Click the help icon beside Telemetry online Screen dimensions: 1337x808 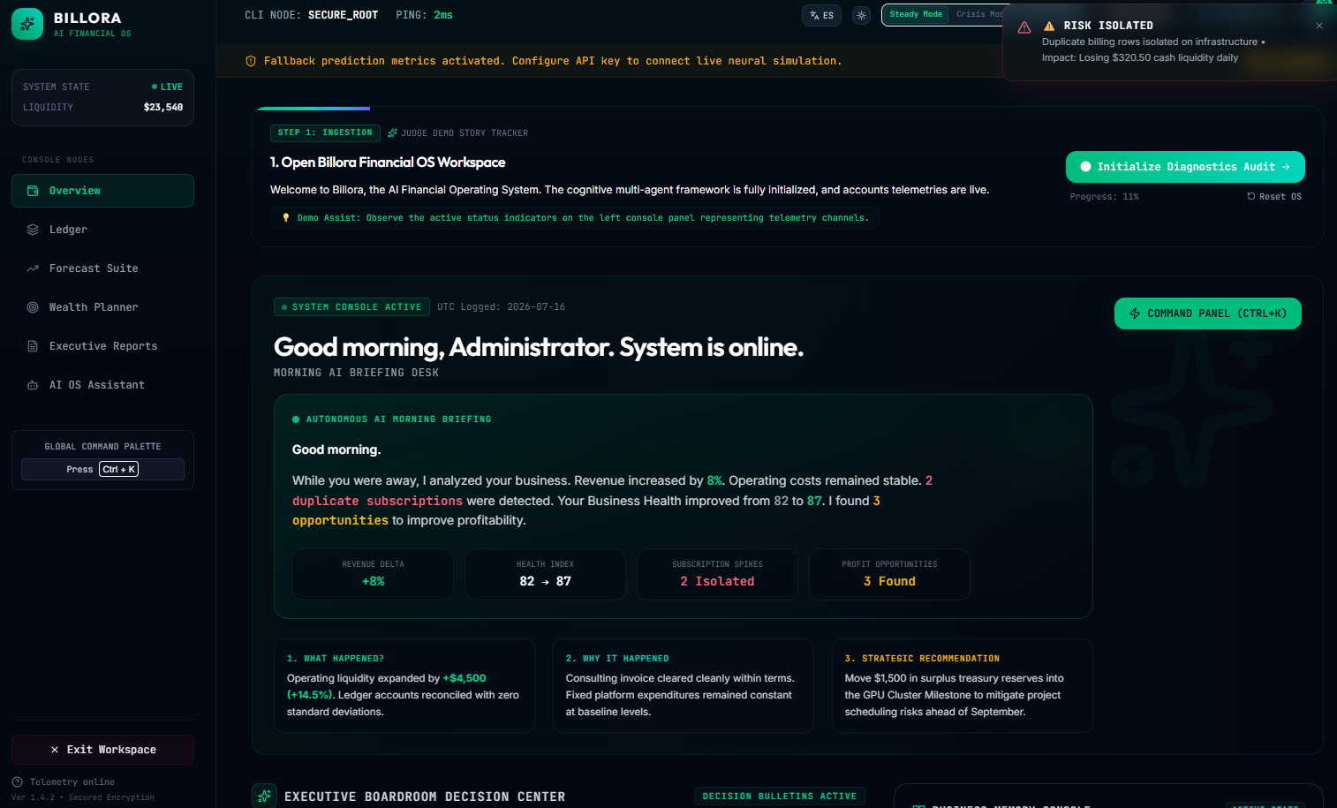[17, 782]
